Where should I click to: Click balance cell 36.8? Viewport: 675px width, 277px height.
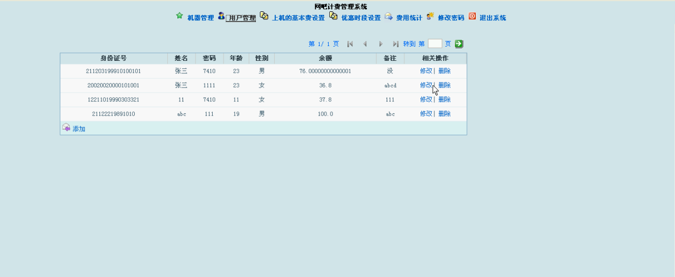click(x=325, y=85)
